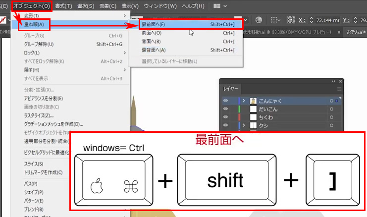Screen dimensions: 367x217
Task: Choose グラデーションメッシュを作成(D)... entry
Action: click(x=70, y=124)
